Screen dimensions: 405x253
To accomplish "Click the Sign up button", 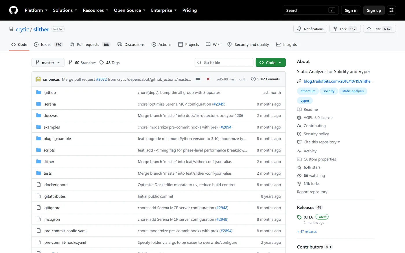I will coord(374,10).
